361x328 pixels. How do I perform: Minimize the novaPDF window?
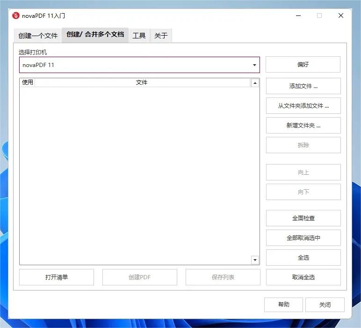click(x=298, y=15)
